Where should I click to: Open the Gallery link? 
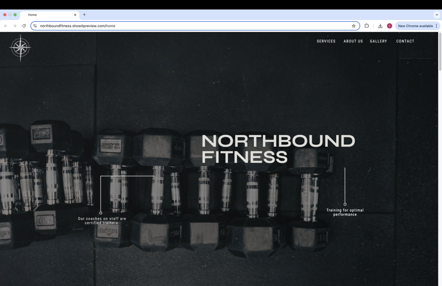(x=378, y=41)
